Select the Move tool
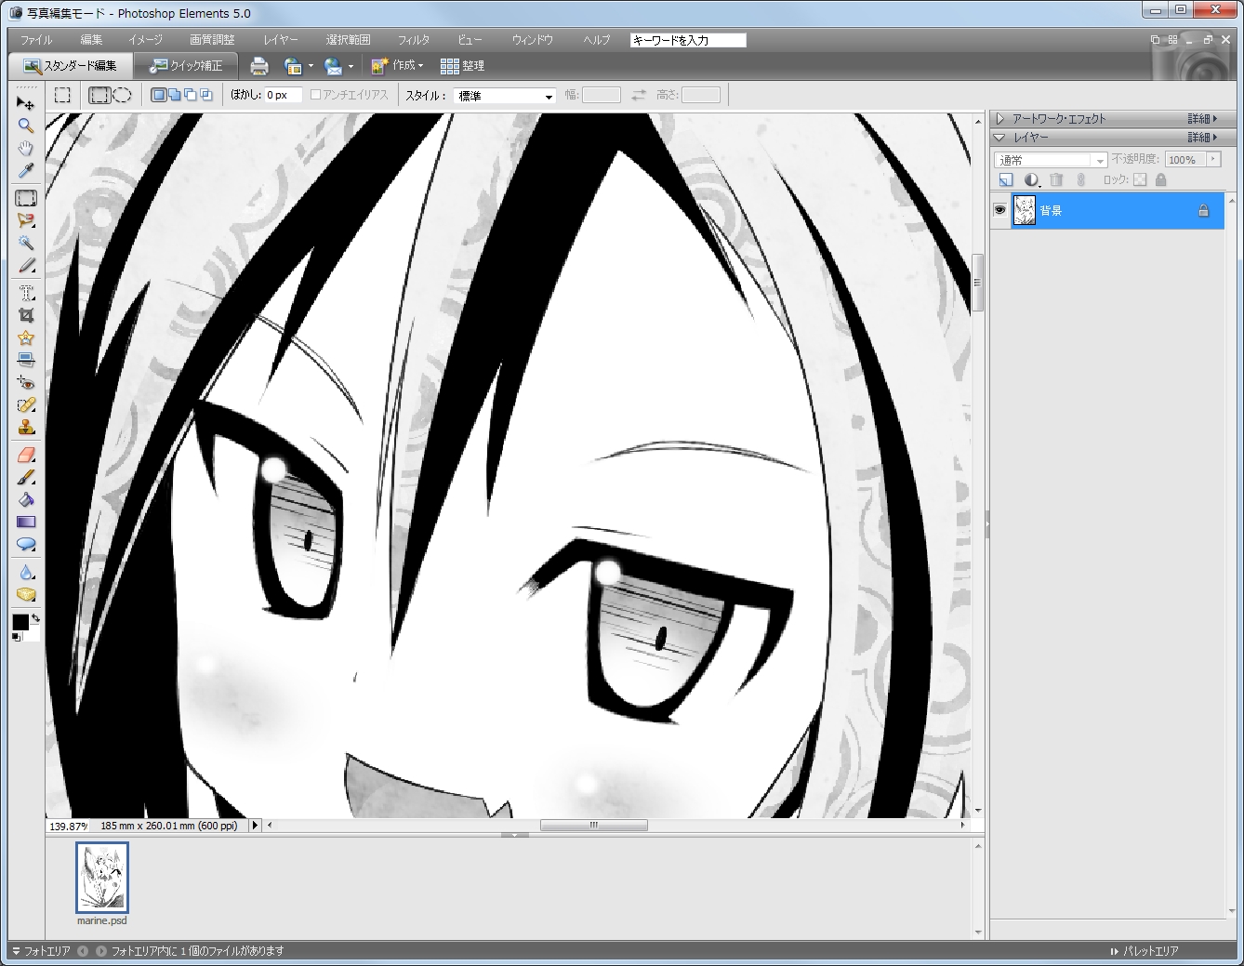The height and width of the screenshot is (966, 1244). click(25, 103)
